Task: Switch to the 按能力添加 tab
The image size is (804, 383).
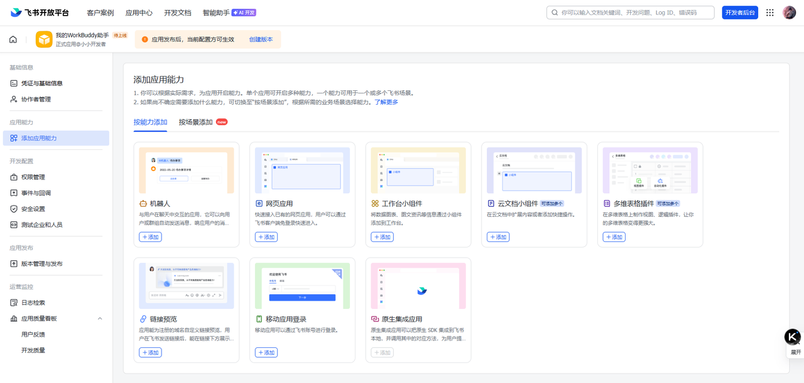Action: (x=150, y=122)
